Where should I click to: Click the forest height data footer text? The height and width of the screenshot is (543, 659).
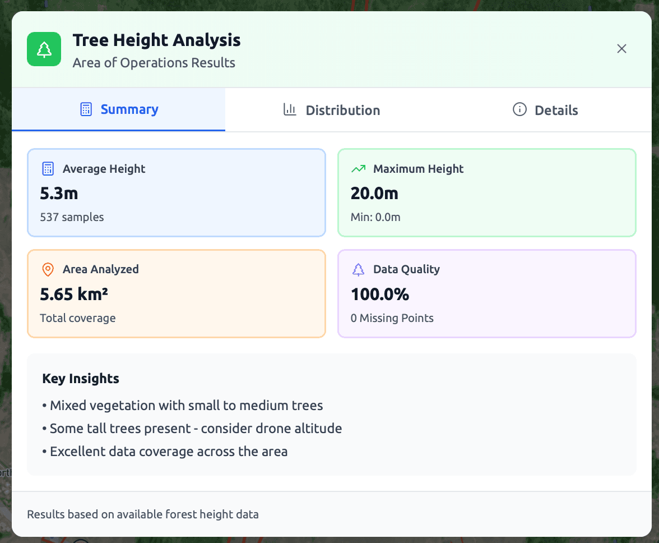point(143,514)
